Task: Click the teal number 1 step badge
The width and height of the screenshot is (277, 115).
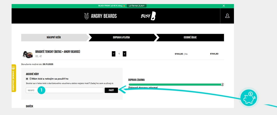Action: coord(42,90)
